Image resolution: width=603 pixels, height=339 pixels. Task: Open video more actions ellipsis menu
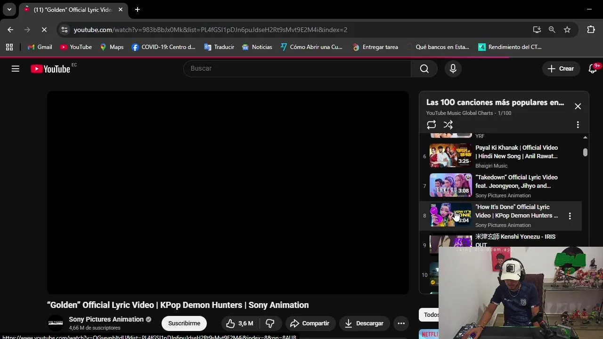401,323
